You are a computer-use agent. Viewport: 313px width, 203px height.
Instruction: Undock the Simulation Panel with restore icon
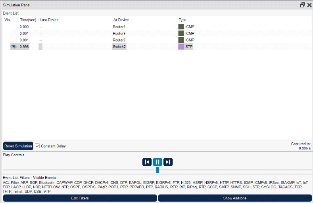coord(302,5)
